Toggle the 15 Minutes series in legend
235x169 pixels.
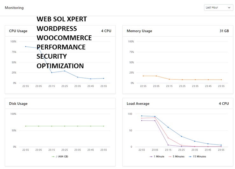tap(197, 157)
